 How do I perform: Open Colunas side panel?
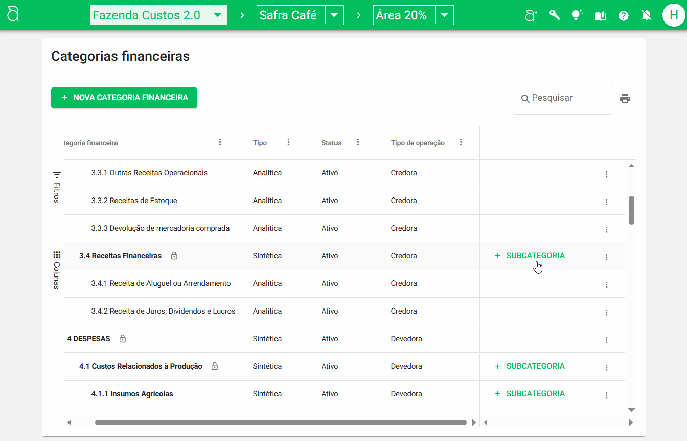57,270
